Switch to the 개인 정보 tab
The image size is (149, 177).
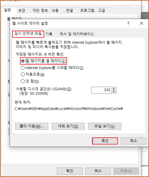click(x=40, y=10)
